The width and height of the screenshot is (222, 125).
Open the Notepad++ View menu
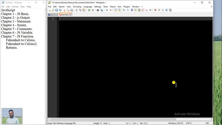(x=69, y=7)
